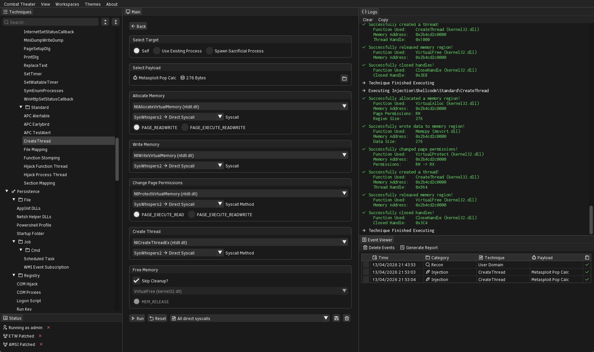Click the Techniques hamburger icon

click(5, 12)
